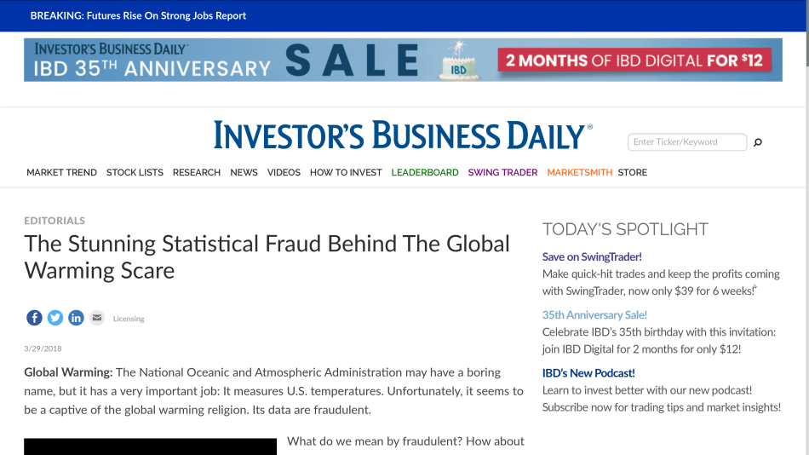Open the Market Trend menu
The image size is (809, 455).
coord(61,172)
